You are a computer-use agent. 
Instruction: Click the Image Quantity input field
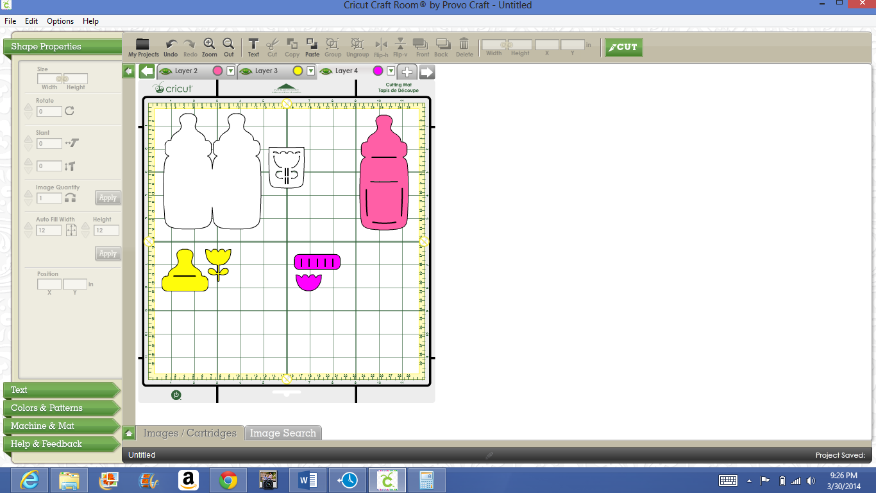point(49,198)
